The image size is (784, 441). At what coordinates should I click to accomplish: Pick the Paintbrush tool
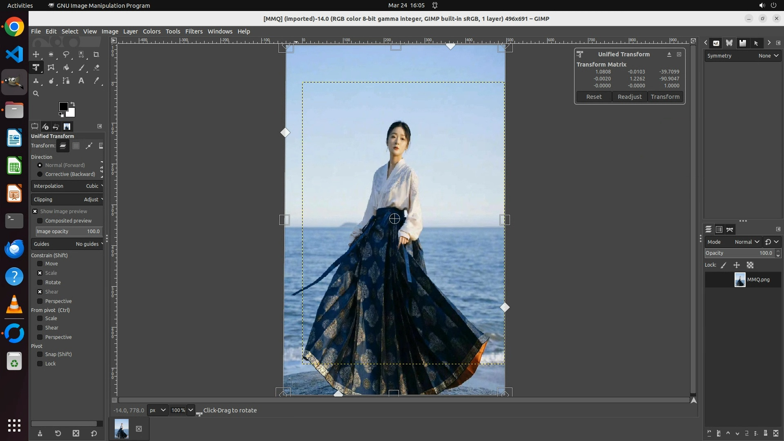[x=81, y=68]
